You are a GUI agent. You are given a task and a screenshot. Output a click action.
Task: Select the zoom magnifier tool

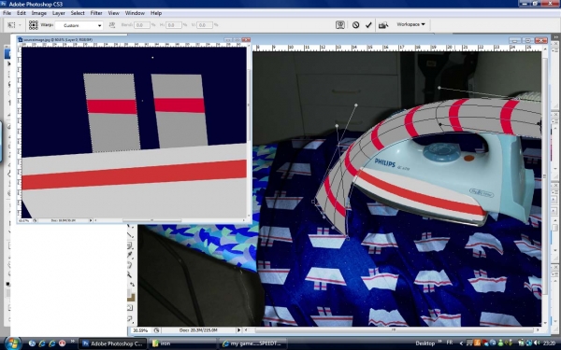[130, 274]
